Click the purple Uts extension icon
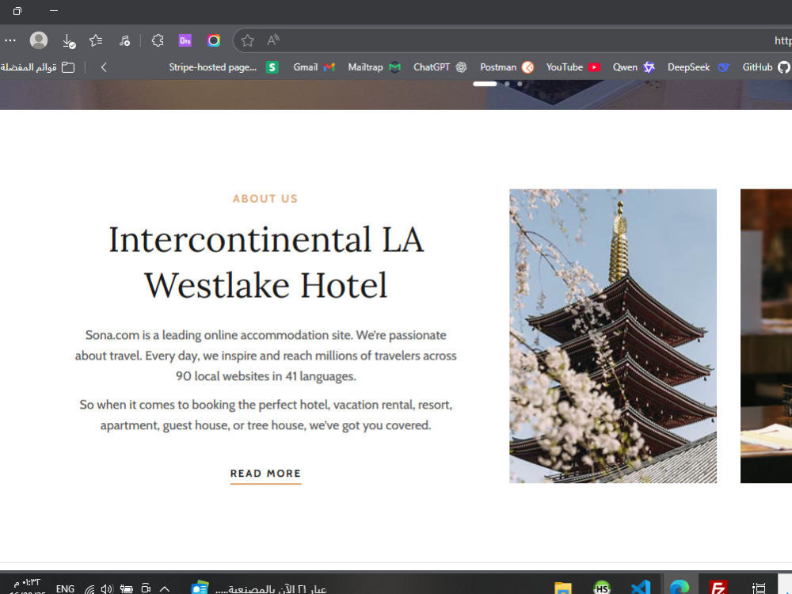Viewport: 792px width, 594px height. [x=185, y=40]
